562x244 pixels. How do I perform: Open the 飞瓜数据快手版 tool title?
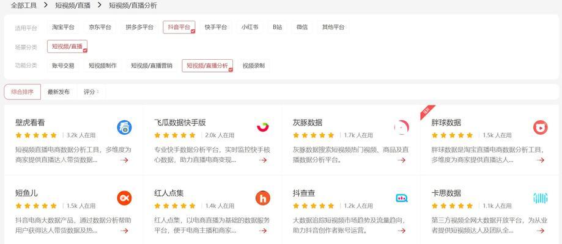(180, 123)
